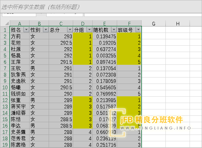Image resolution: width=202 pixels, height=148 pixels.
Task: Click the random number cell 0.213985
Action: 105,100
